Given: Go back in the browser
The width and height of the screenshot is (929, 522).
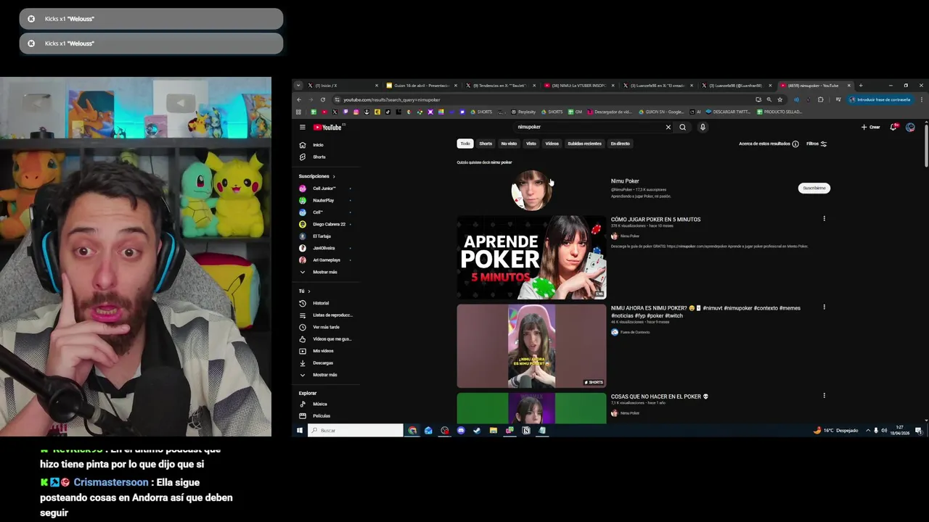Looking at the screenshot, I should (x=298, y=99).
